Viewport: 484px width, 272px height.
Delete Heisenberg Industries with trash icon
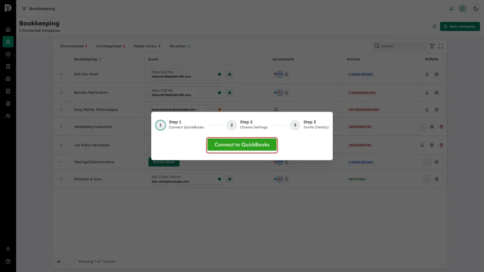441,127
